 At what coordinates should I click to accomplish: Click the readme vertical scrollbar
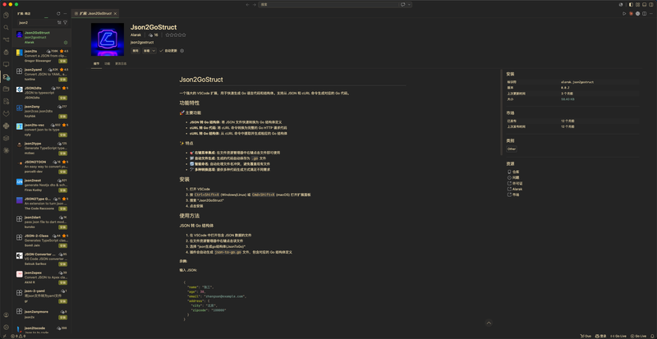pos(502,112)
